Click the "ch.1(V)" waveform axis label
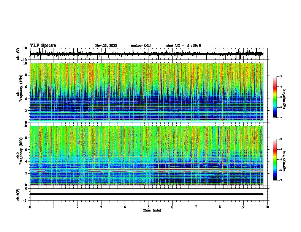This screenshot has width=301, height=232. (x=18, y=54)
